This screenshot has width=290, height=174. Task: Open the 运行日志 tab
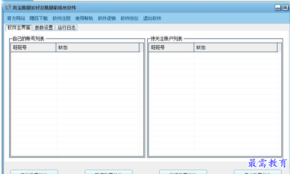coord(66,28)
